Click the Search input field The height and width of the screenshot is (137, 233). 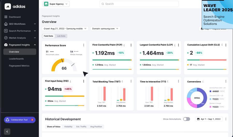point(139,4)
